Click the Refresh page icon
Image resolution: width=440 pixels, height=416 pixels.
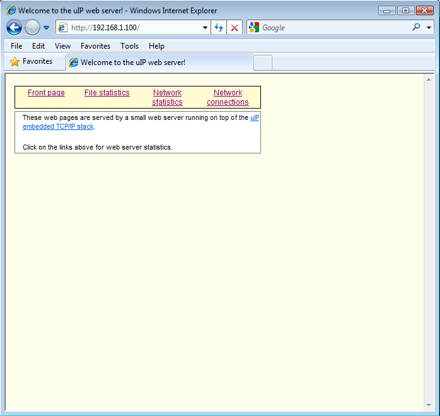click(x=219, y=28)
